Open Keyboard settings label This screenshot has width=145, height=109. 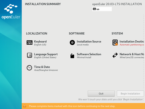[x=40, y=41]
